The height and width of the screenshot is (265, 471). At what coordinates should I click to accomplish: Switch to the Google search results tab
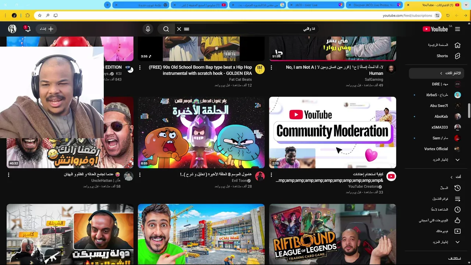(x=258, y=5)
